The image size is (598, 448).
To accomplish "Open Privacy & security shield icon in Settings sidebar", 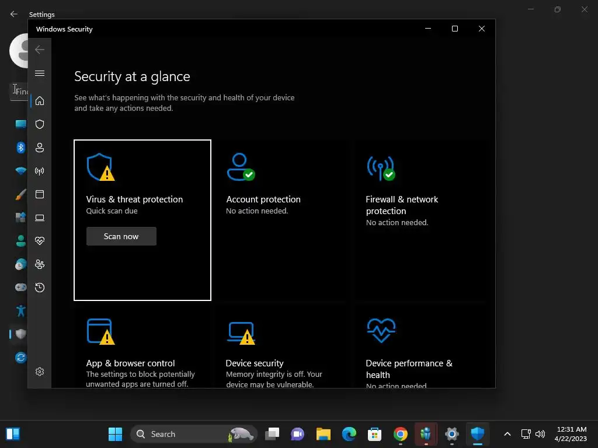I will coord(20,334).
